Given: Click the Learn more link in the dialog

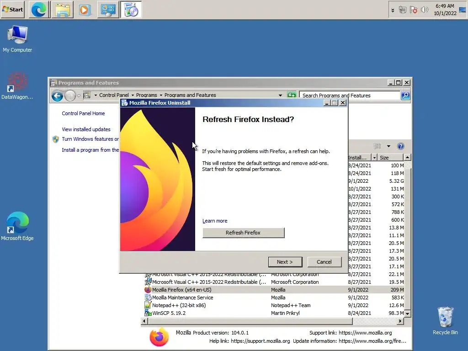Looking at the screenshot, I should (215, 221).
